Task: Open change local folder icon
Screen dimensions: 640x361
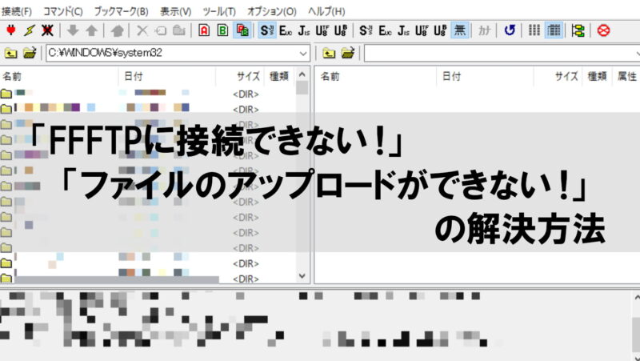Action: pyautogui.click(x=30, y=53)
